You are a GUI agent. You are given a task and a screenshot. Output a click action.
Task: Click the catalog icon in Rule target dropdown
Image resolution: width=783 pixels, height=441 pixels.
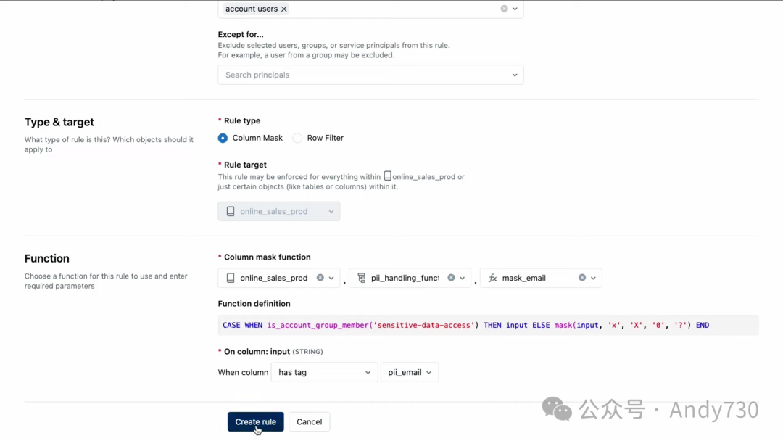tap(231, 211)
